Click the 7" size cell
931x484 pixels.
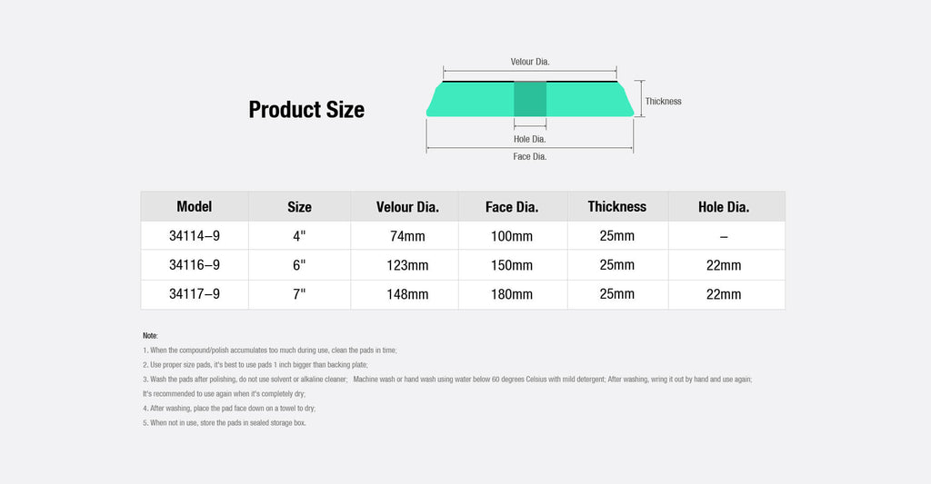(x=299, y=294)
